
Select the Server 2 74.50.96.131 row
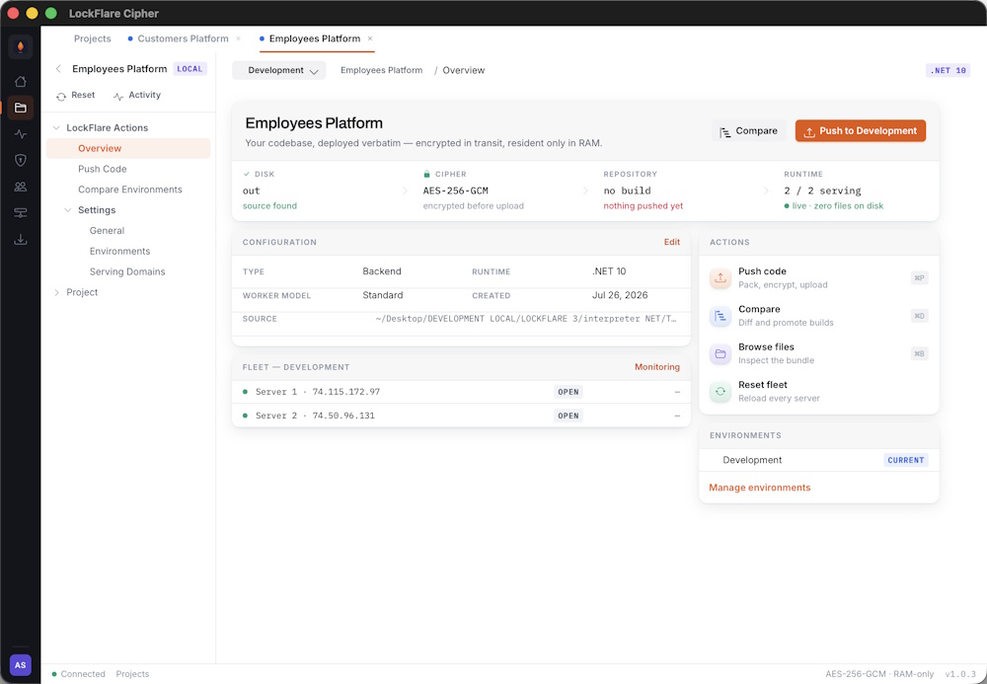point(461,416)
